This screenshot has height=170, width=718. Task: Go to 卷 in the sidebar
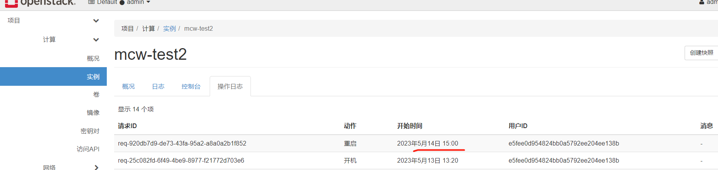[x=96, y=94]
